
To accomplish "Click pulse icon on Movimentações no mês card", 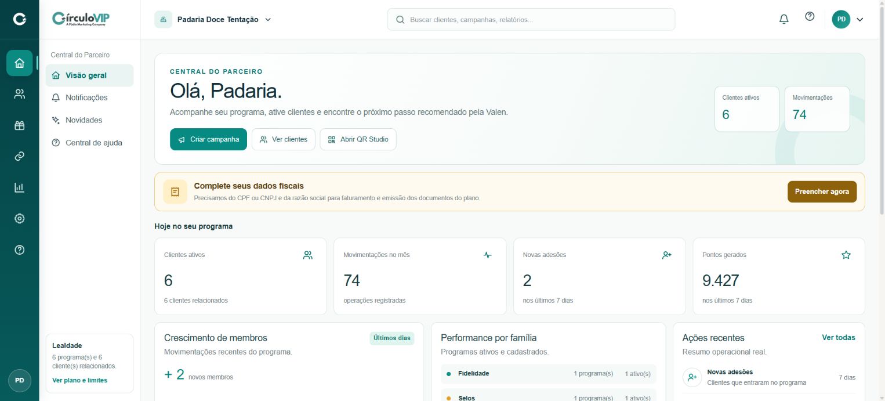I will pos(488,255).
